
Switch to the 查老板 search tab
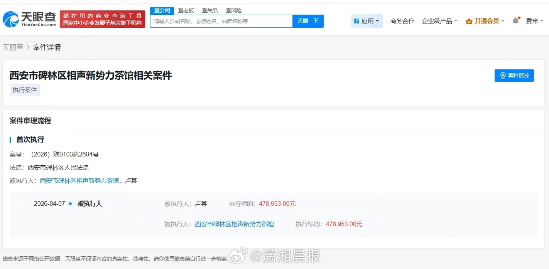186,10
